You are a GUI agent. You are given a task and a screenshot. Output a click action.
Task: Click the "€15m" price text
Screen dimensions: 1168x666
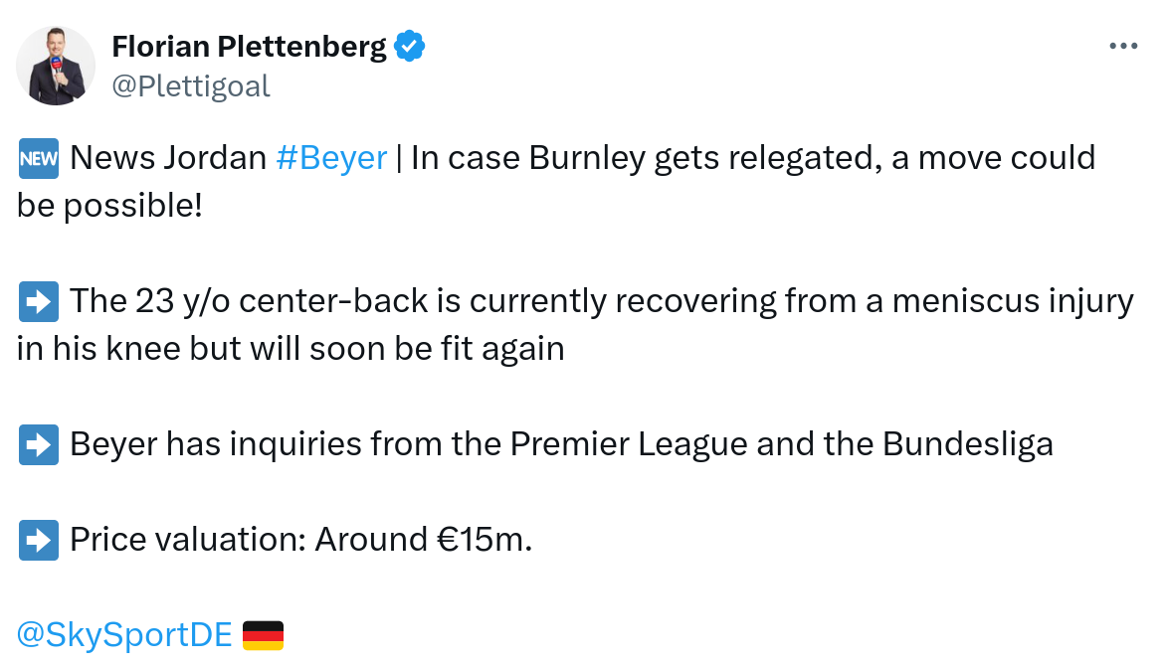tap(485, 540)
